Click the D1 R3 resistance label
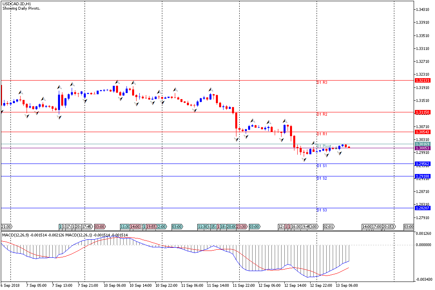 pyautogui.click(x=322, y=83)
